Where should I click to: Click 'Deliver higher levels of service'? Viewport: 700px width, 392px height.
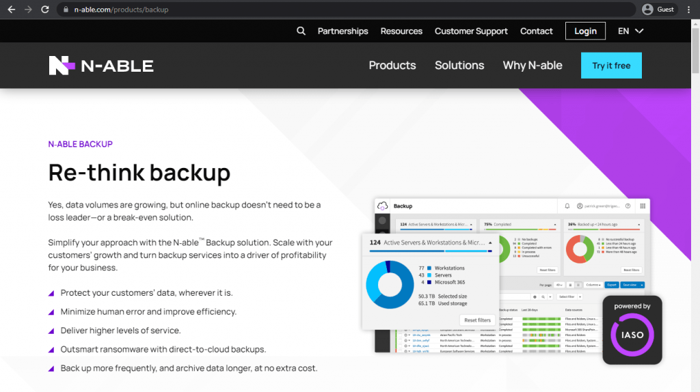click(x=120, y=331)
